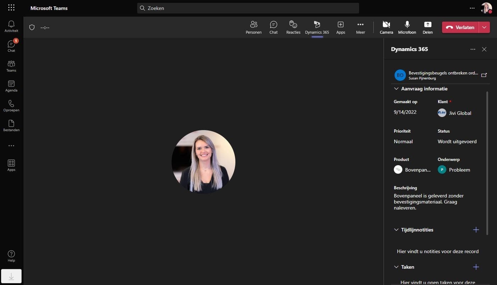Click the participant photo in meeting stage
This screenshot has height=285, width=497.
tap(203, 162)
